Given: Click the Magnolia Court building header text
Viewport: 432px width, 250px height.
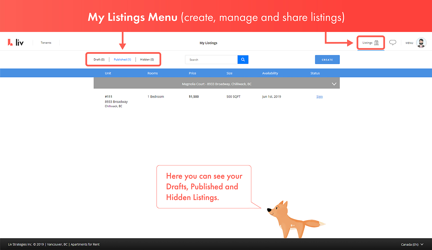Looking at the screenshot, I should (x=217, y=84).
